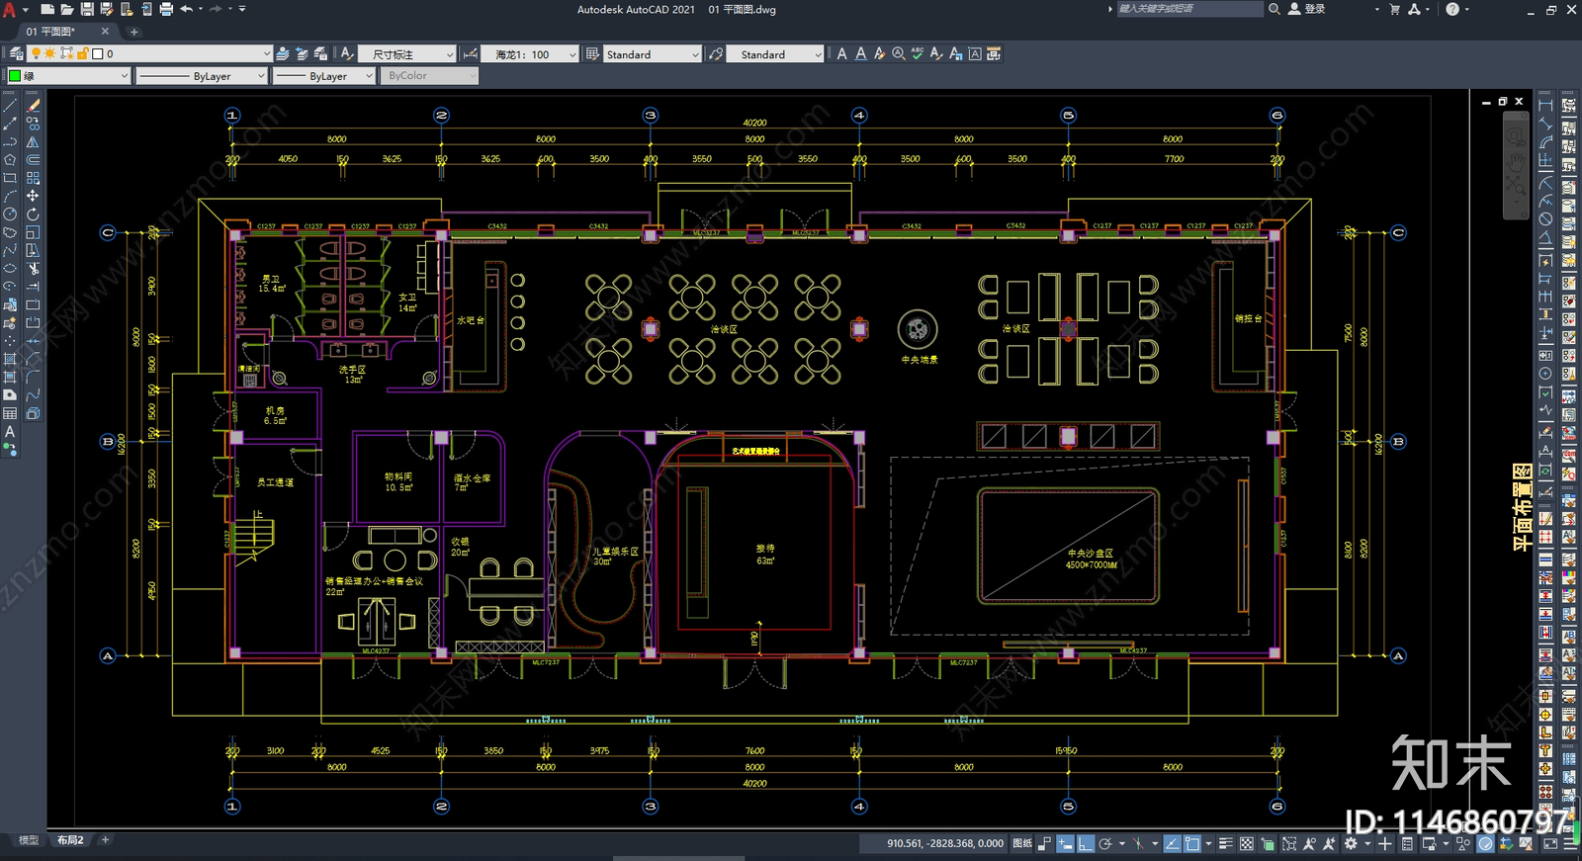Select the Erase tool in modify toolbar
1582x861 pixels.
[33, 105]
